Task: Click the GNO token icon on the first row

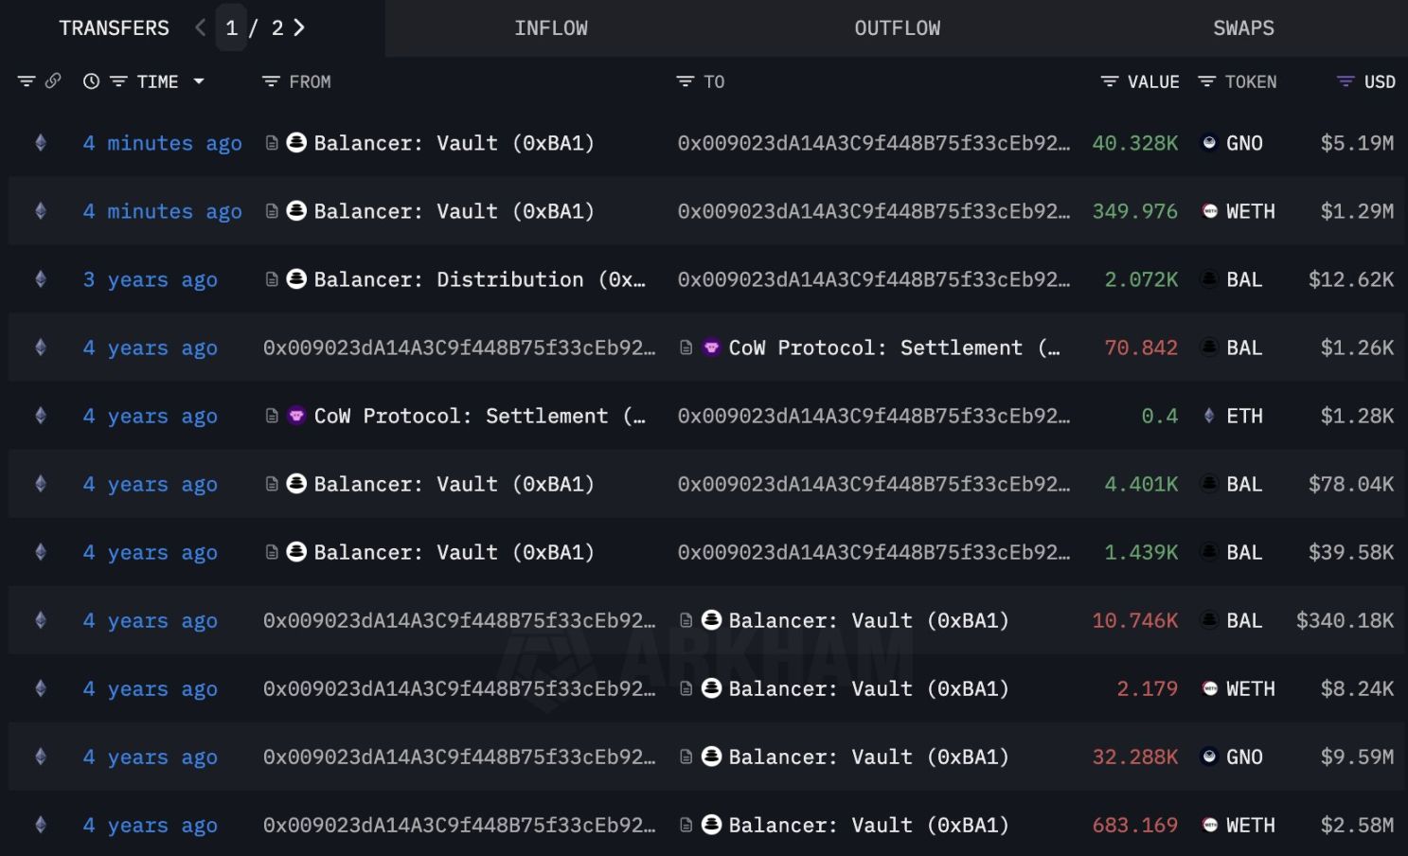Action: [1210, 143]
